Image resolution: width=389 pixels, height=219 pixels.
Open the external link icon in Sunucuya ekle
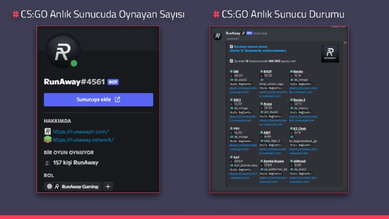[117, 100]
